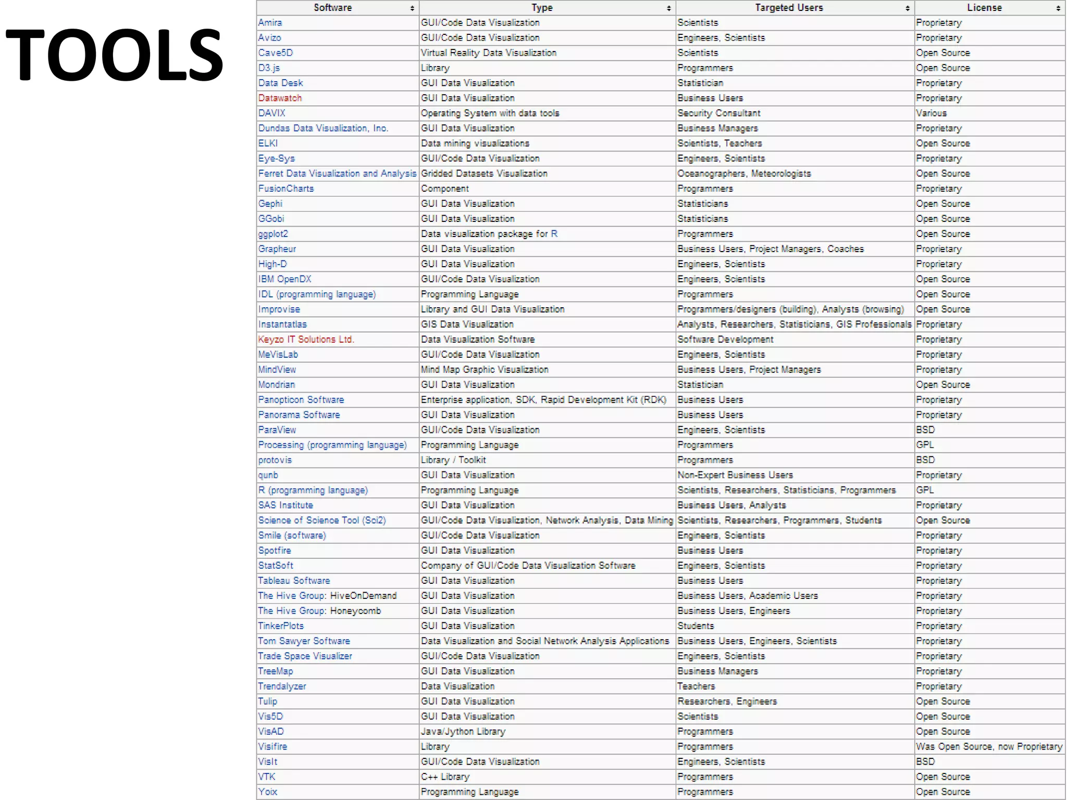Open Science of Science Tool (Sci2) link
1067x800 pixels.
click(x=322, y=521)
